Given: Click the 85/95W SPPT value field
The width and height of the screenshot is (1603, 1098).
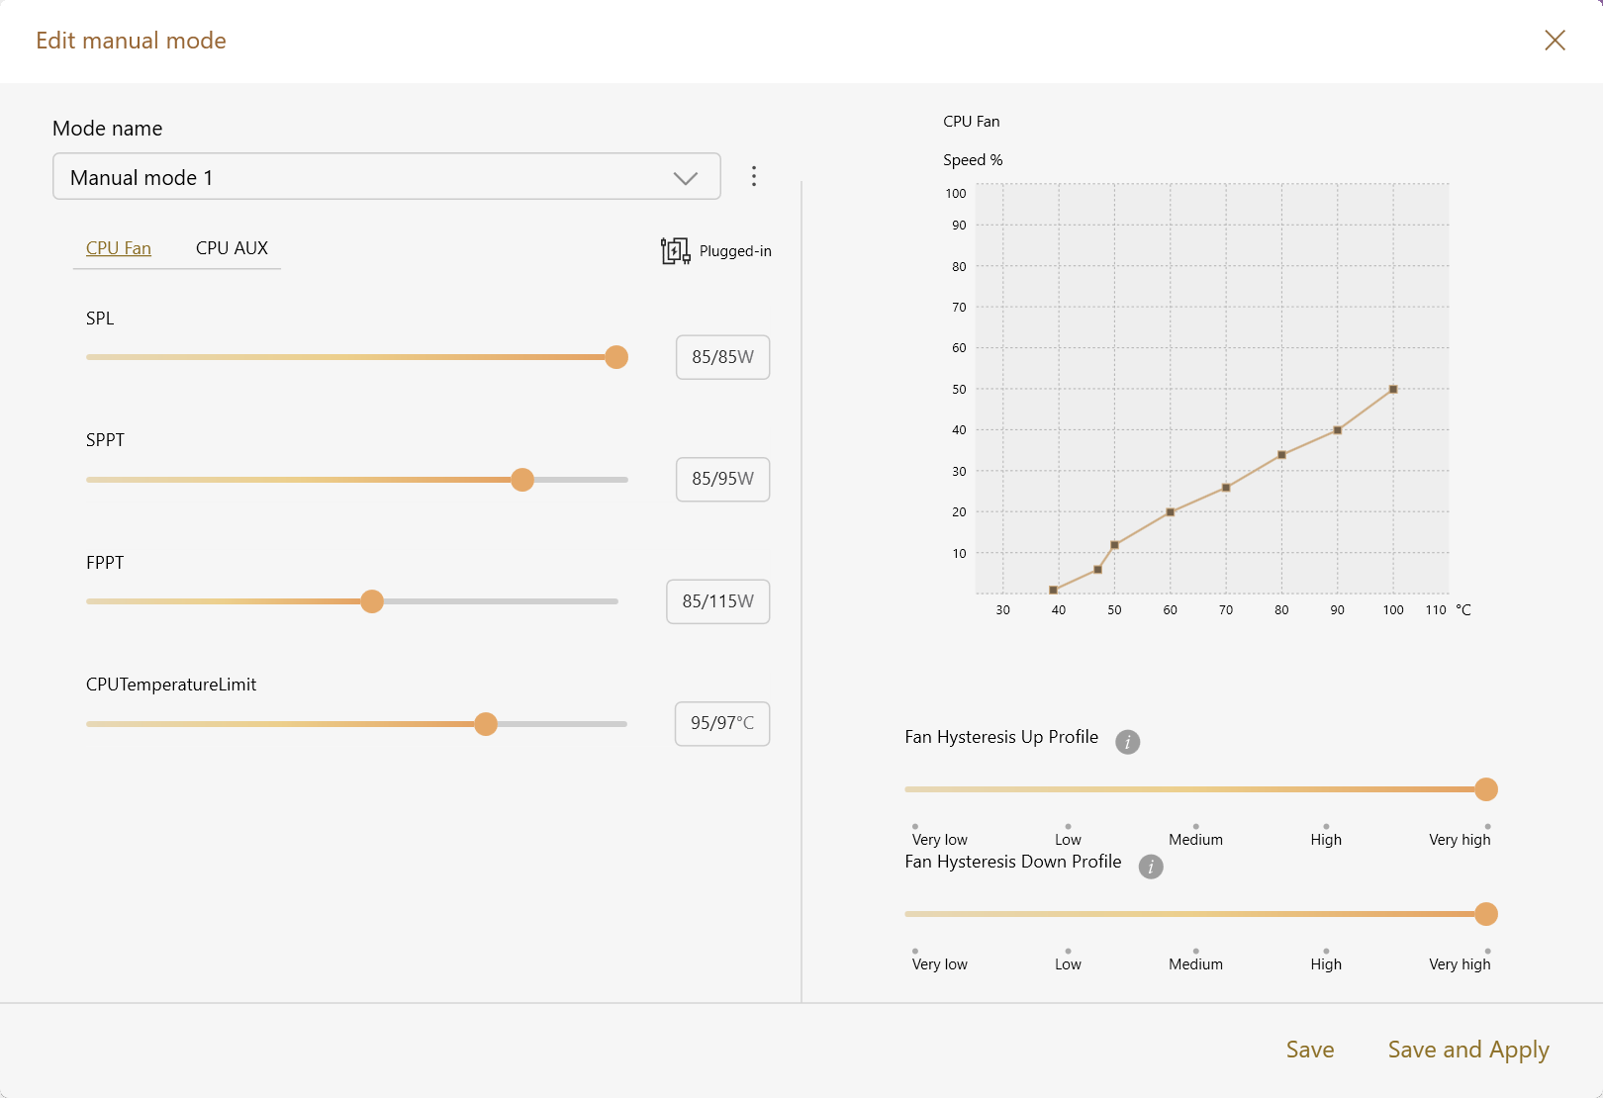Looking at the screenshot, I should 723,480.
